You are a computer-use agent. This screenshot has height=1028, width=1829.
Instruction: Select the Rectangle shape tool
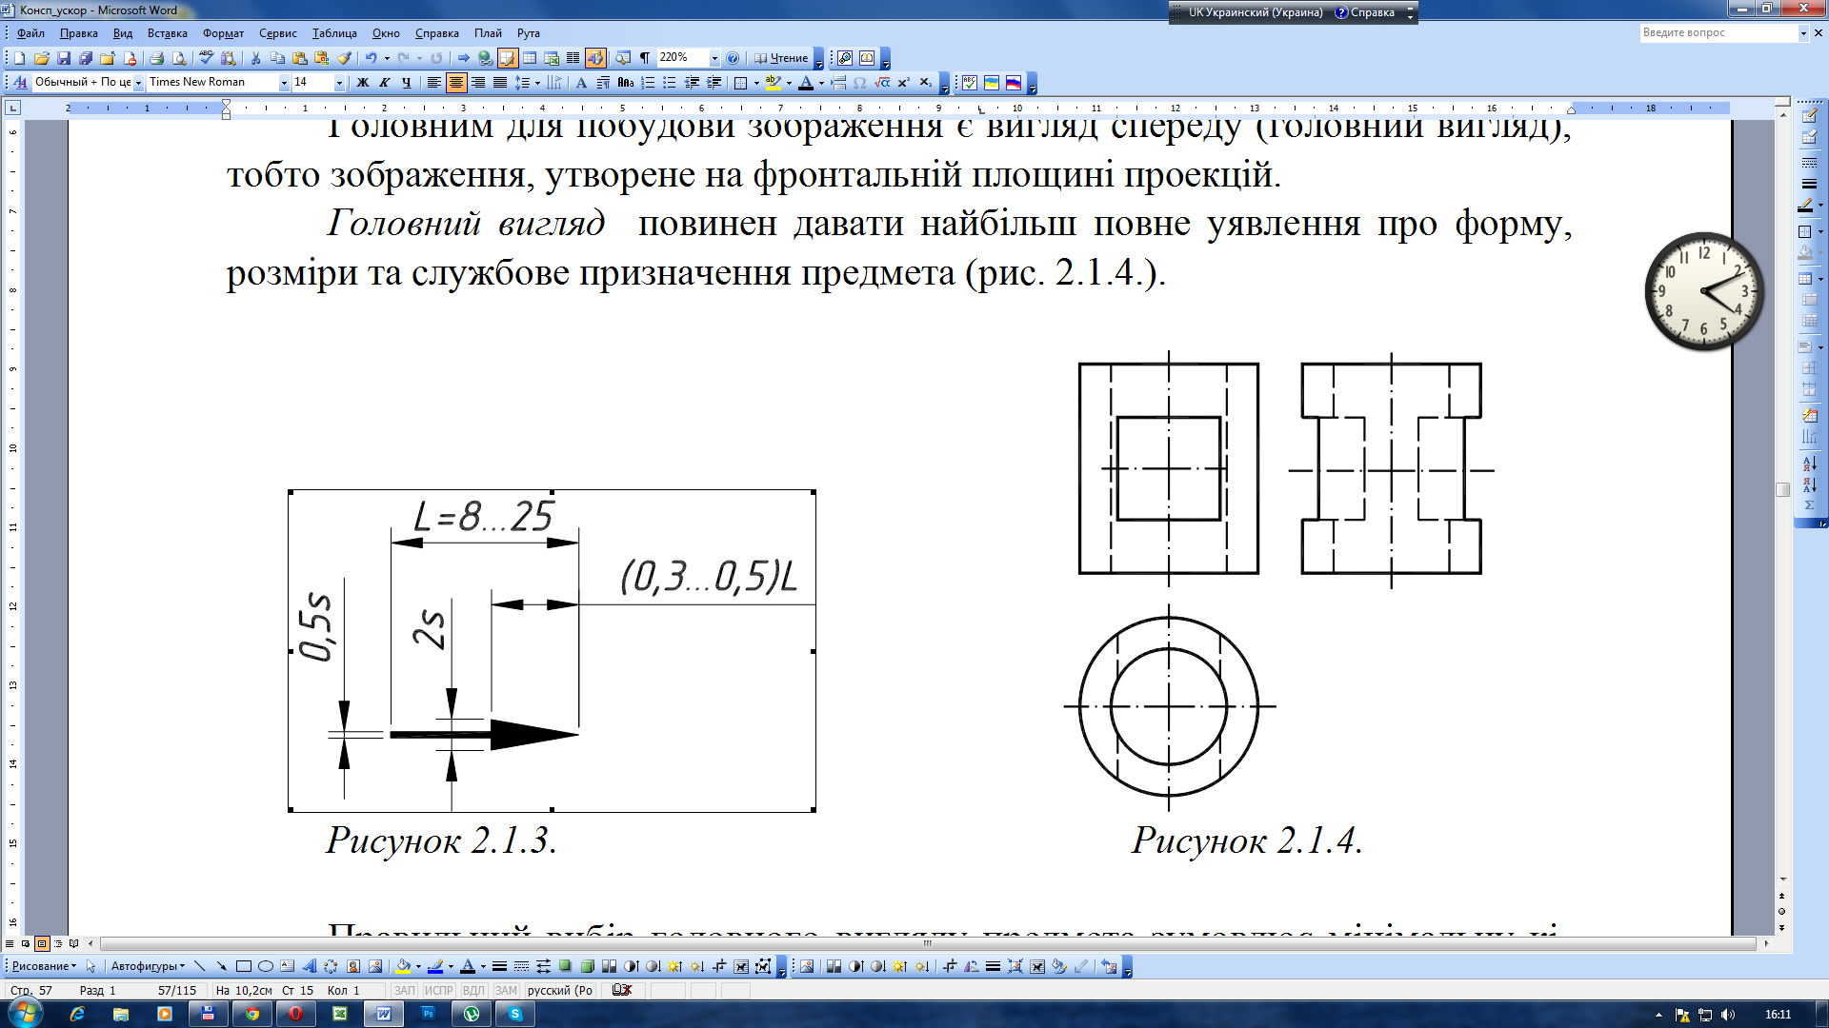pos(244,966)
